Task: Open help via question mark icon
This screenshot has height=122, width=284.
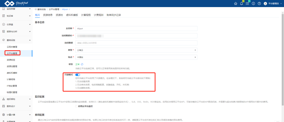Action: pos(259,4)
